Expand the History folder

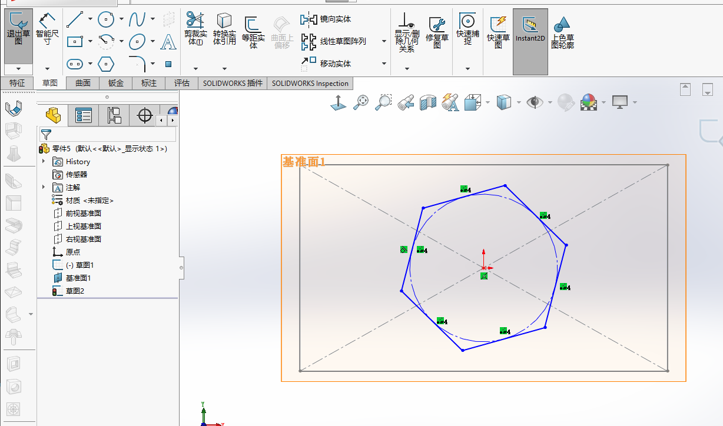44,161
